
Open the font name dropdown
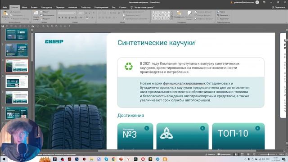tap(75, 13)
